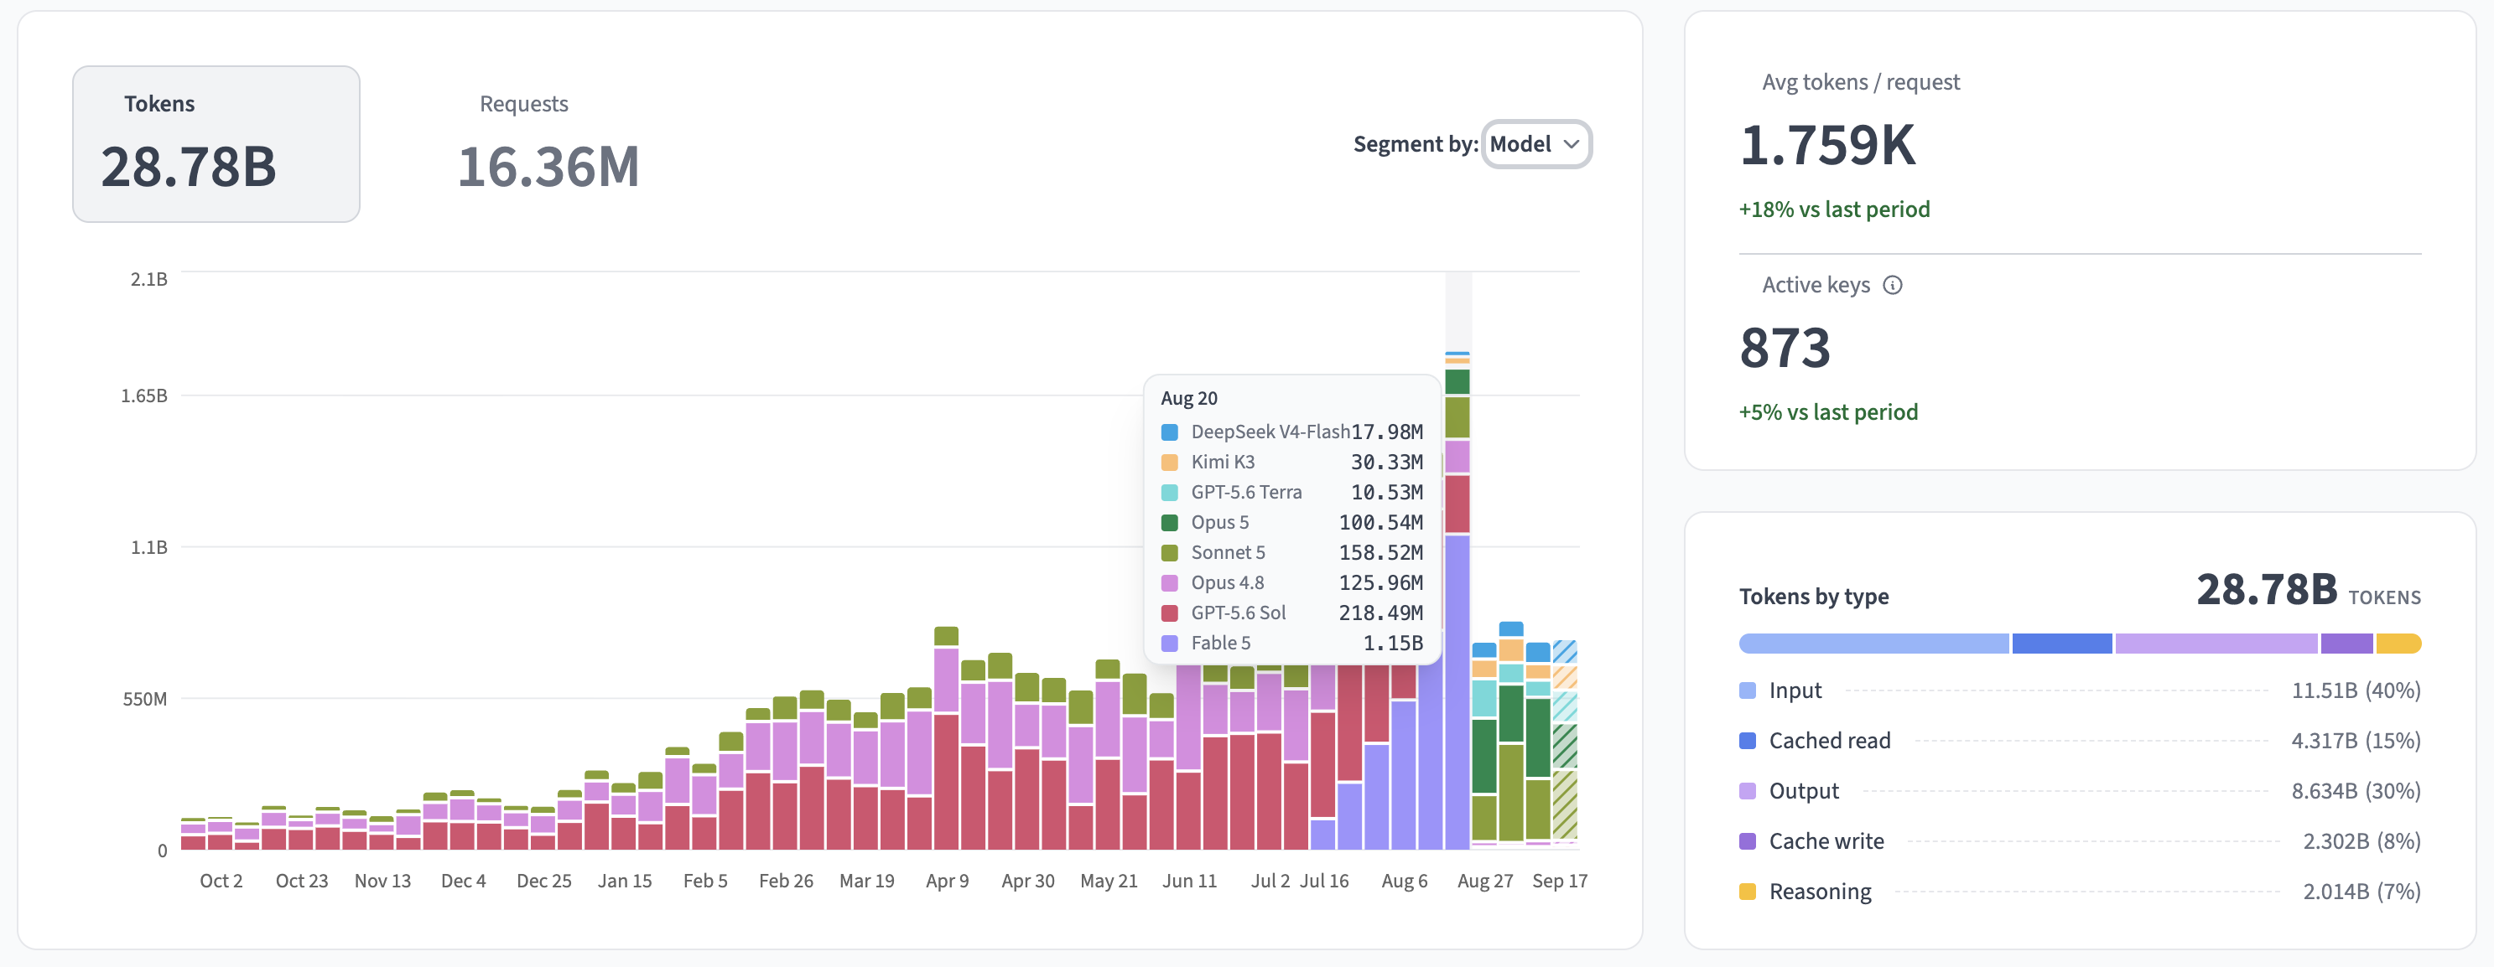Click the 'Avg tokens / request' label

[x=1861, y=82]
